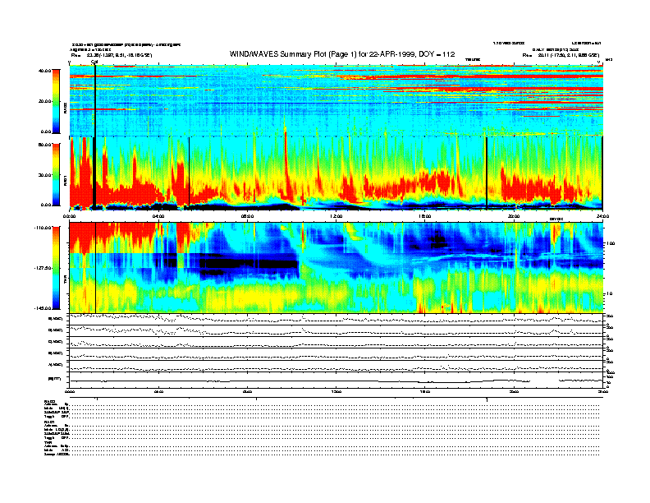The height and width of the screenshot is (503, 650).
Task: Click the -110.00 label on TNR color scale
Action: (x=43, y=228)
